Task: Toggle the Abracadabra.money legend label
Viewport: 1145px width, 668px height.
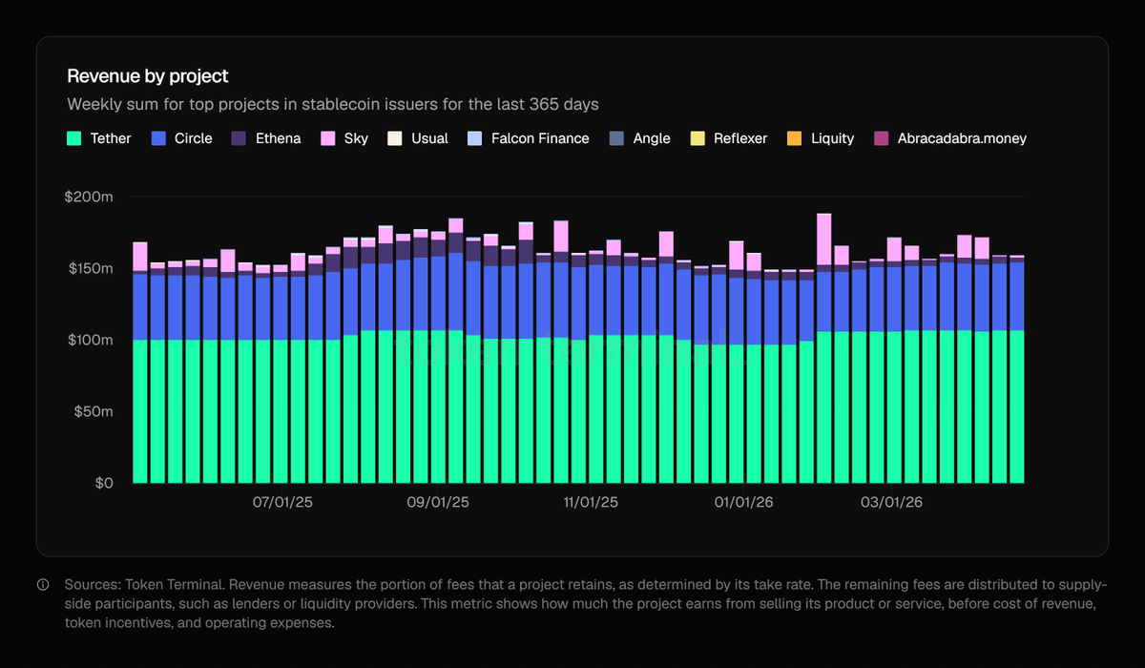Action: pos(963,138)
